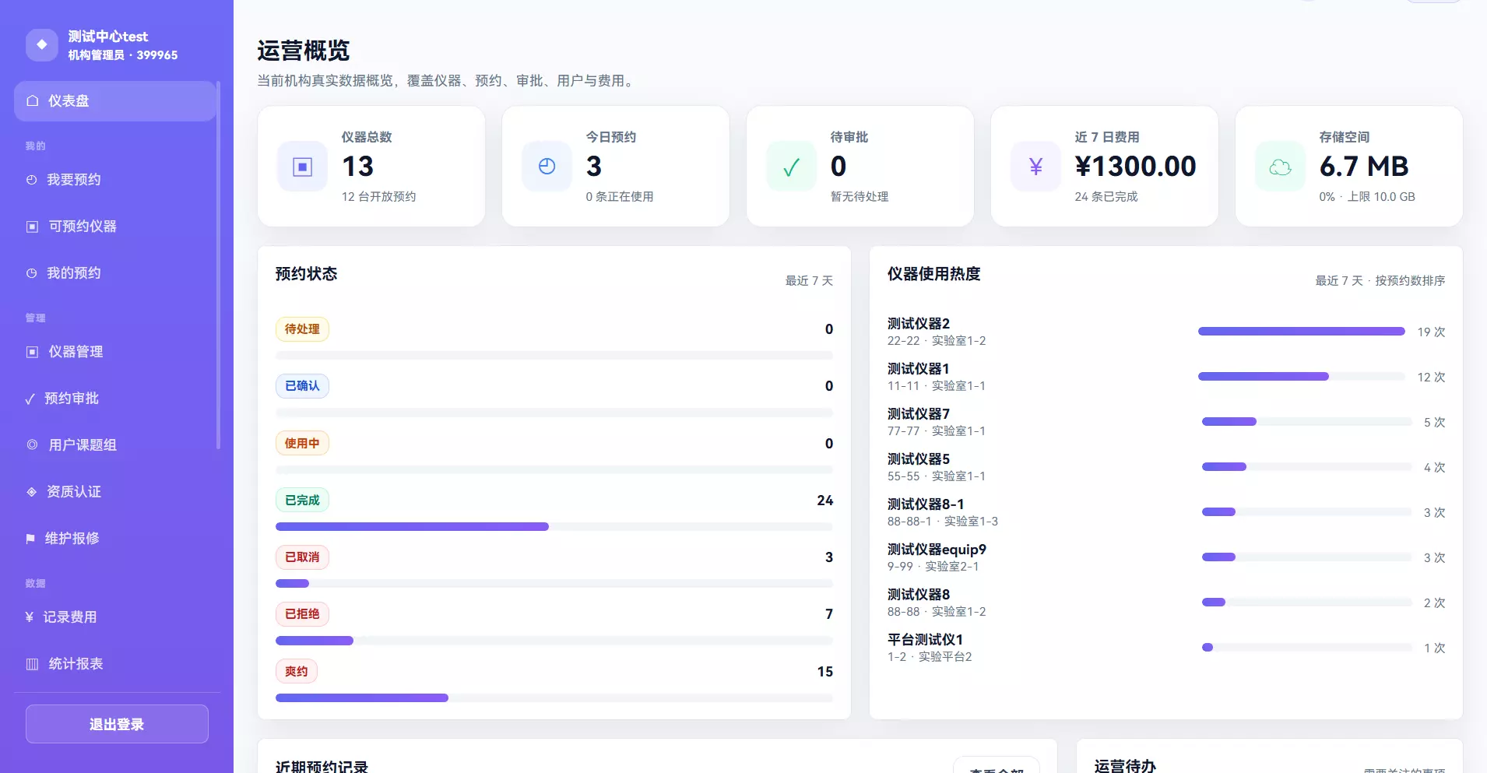Click the flag icon beside 维护报修

point(31,539)
